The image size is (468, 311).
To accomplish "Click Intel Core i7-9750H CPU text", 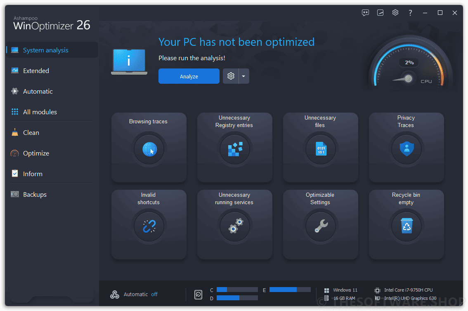I will coord(408,290).
